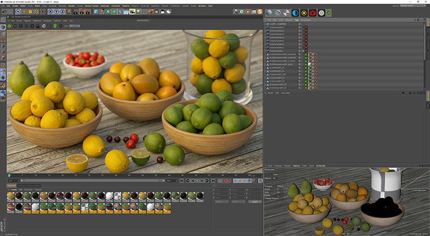Image resolution: width=430 pixels, height=236 pixels.
Task: Toggle X axis lock
Action: [50, 11]
